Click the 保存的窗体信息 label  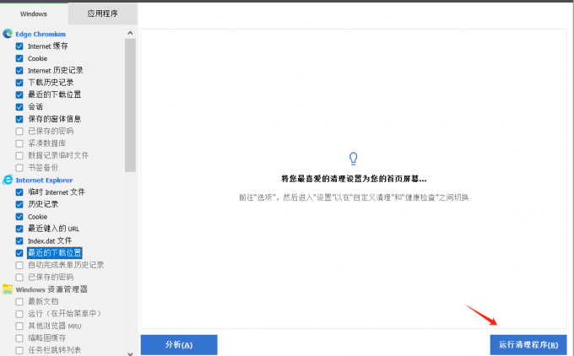(x=55, y=119)
